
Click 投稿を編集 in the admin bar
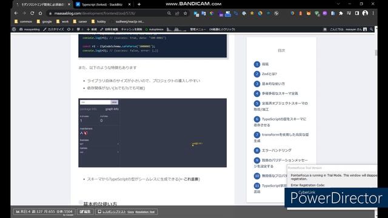(109, 29)
